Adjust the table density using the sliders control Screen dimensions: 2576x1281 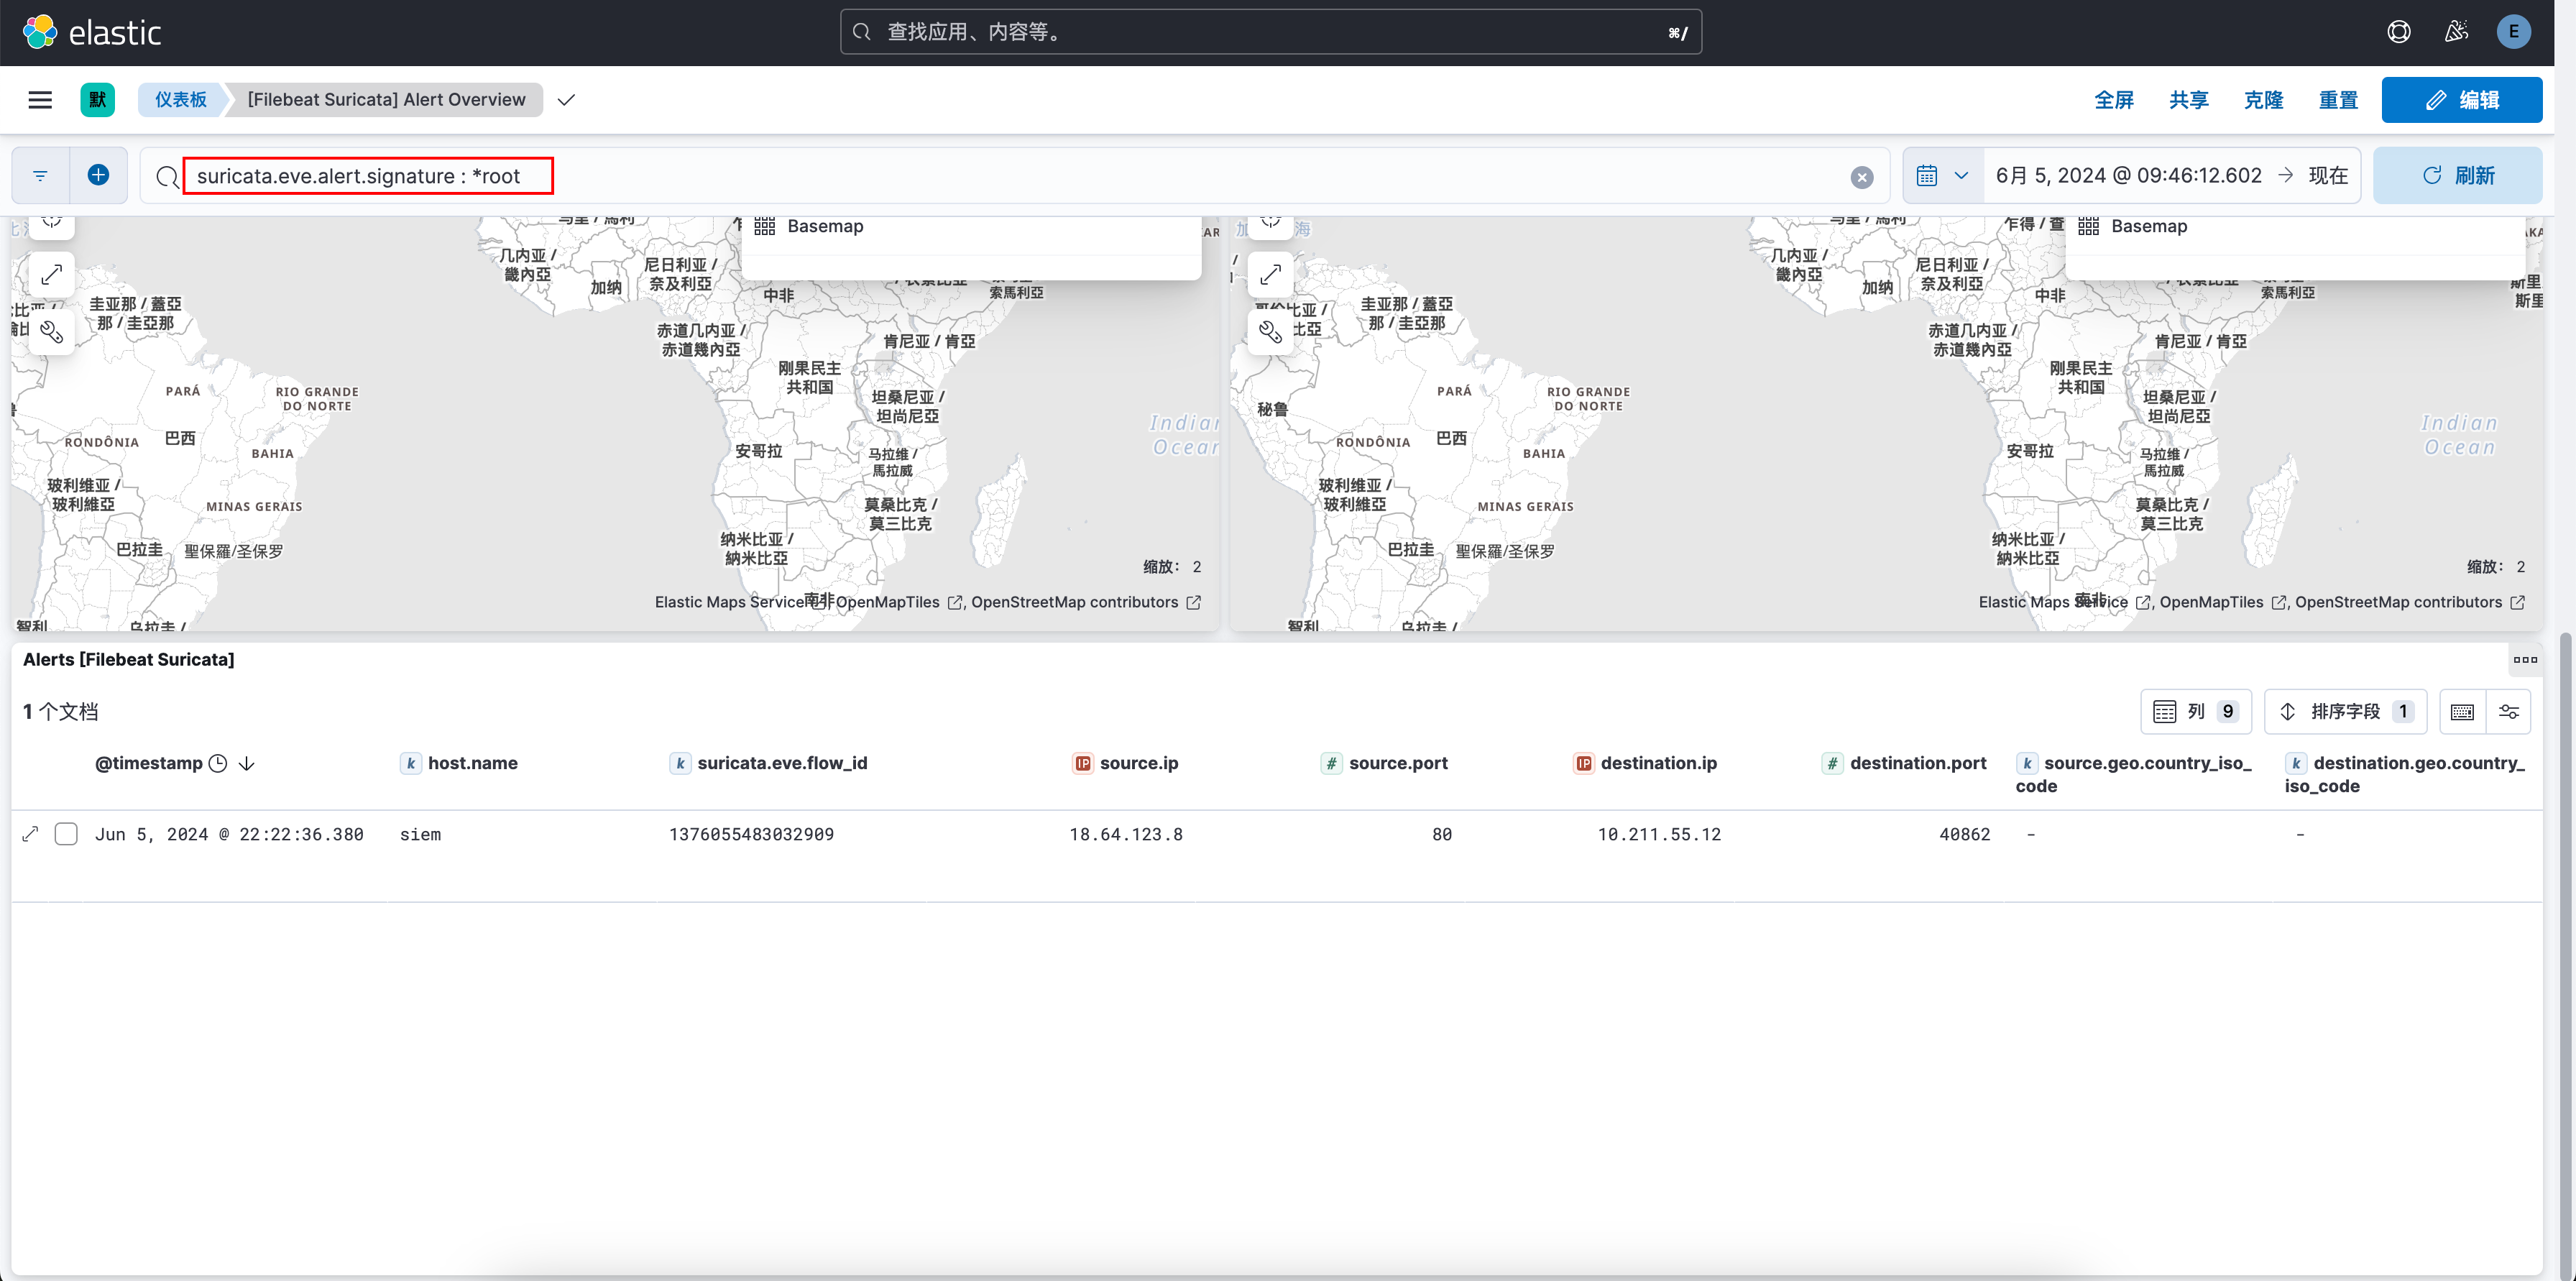2510,711
